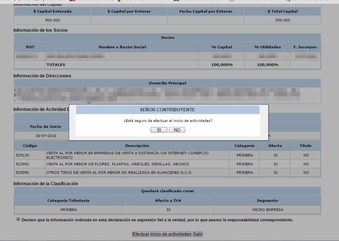Click the Nombre o Razón Social header

point(122,47)
